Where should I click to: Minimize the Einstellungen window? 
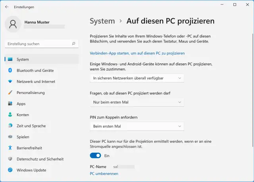click(x=222, y=4)
